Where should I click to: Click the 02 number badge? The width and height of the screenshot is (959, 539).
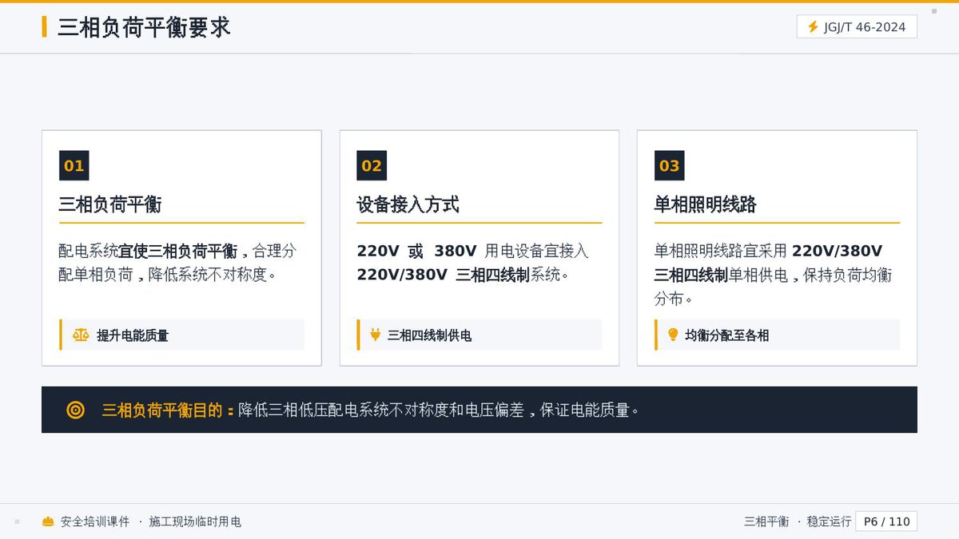372,165
